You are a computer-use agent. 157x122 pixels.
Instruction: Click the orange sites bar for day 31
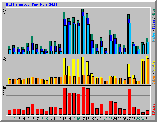148,71
